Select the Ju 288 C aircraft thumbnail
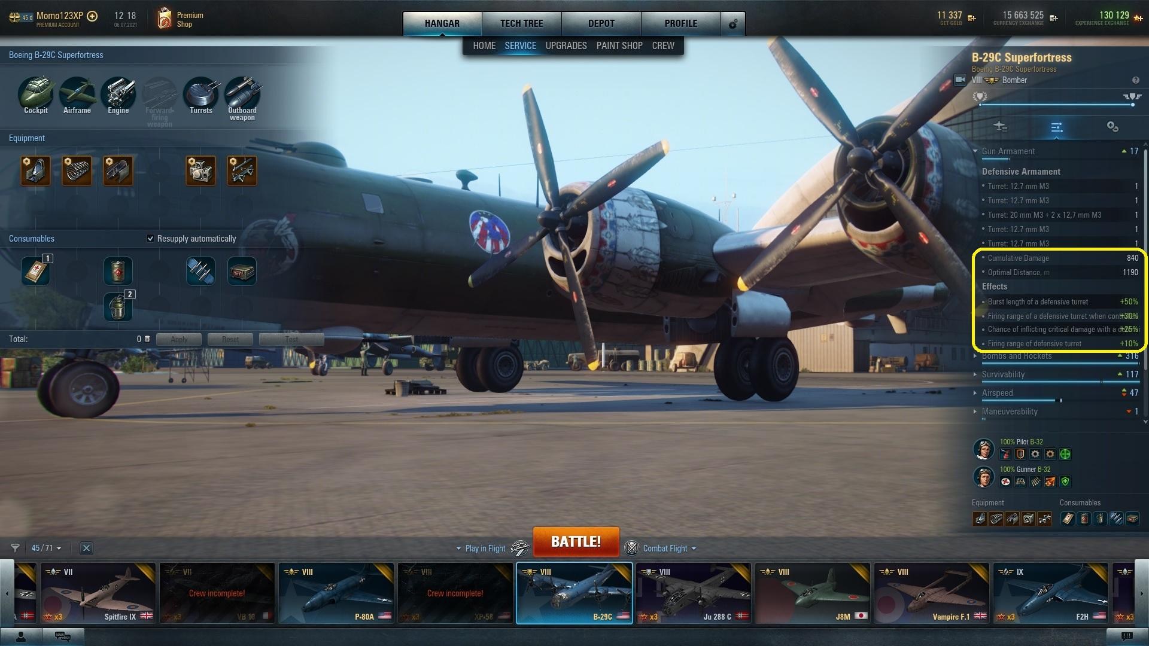Image resolution: width=1149 pixels, height=646 pixels. point(693,593)
